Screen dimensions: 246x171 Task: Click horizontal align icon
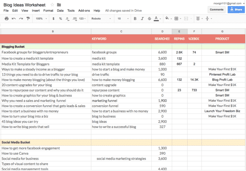(x=198, y=19)
